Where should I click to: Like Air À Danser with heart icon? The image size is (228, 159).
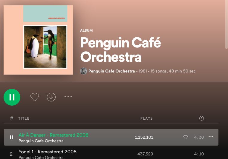[x=185, y=137]
